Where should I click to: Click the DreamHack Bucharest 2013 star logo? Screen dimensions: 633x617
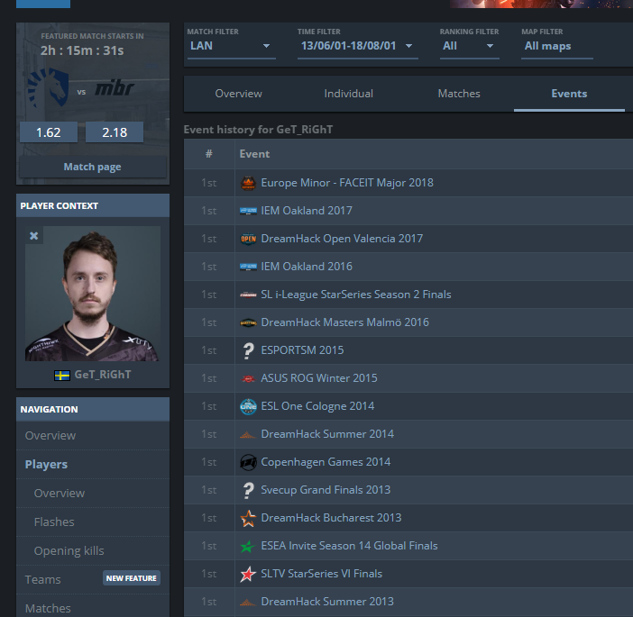[x=248, y=518]
